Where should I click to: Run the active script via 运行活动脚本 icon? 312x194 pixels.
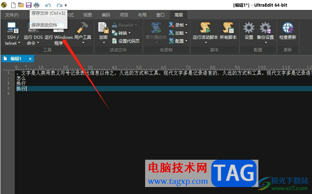(205, 28)
